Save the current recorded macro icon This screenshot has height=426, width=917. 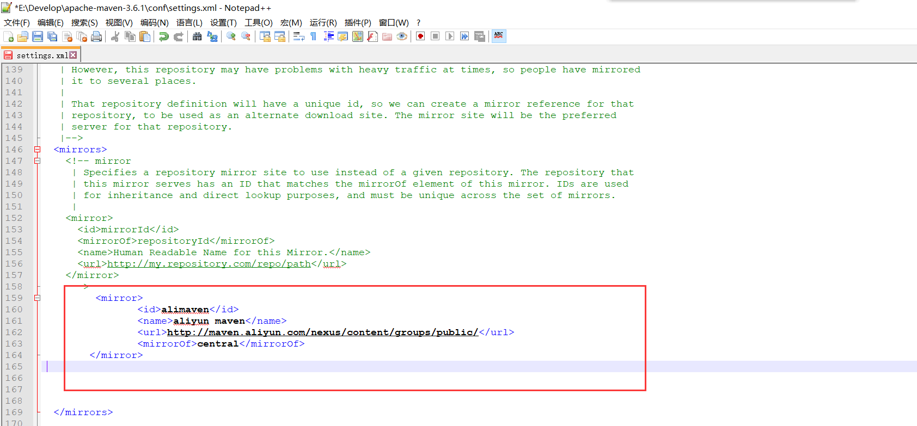[x=479, y=36]
